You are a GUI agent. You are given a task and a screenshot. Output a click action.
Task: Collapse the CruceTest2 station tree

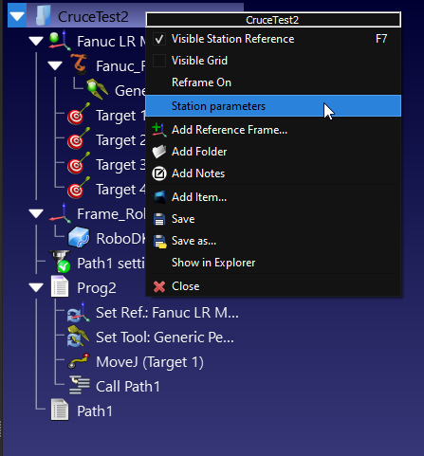pyautogui.click(x=17, y=16)
